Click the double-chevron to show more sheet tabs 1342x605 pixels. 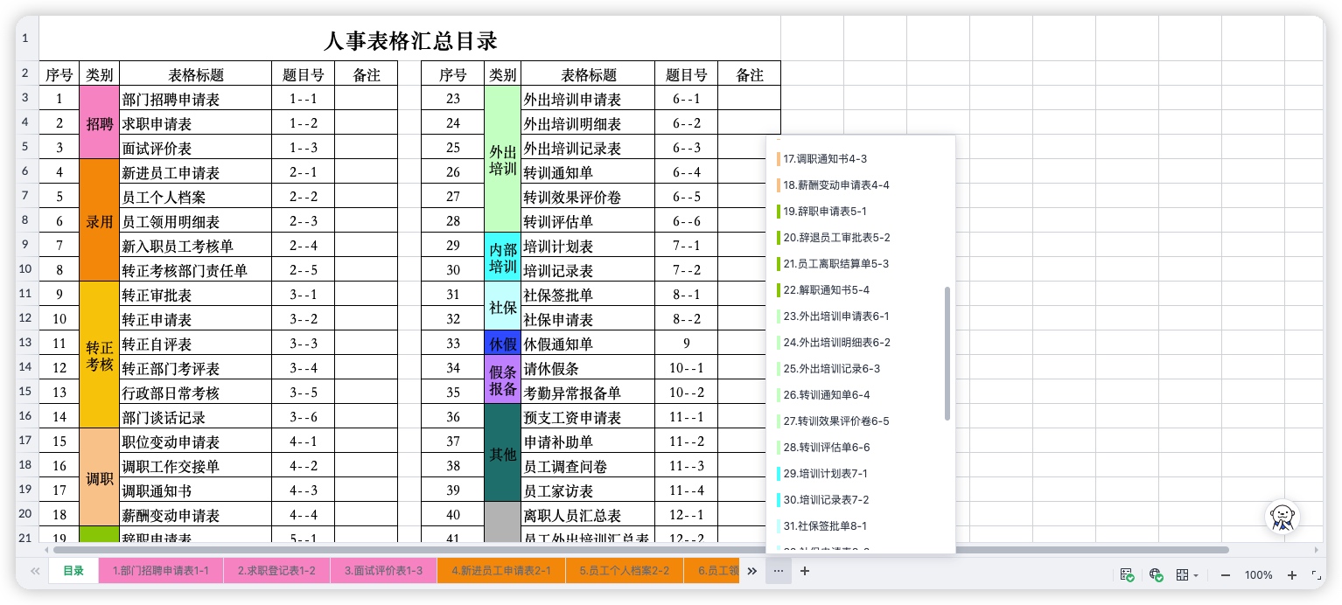coord(751,571)
